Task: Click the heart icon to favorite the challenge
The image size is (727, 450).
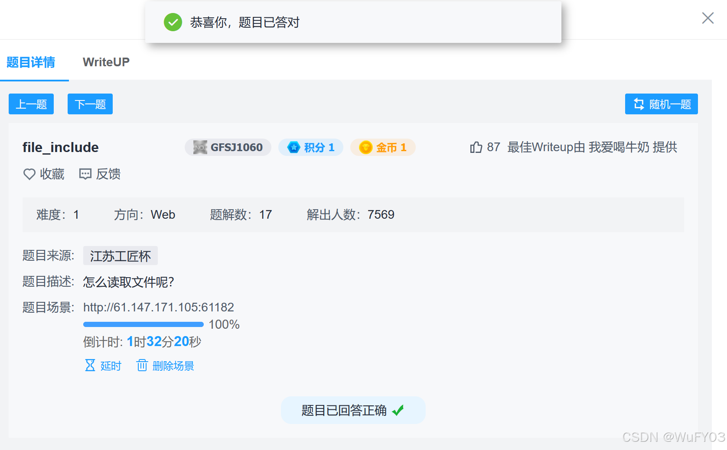Action: pyautogui.click(x=29, y=174)
